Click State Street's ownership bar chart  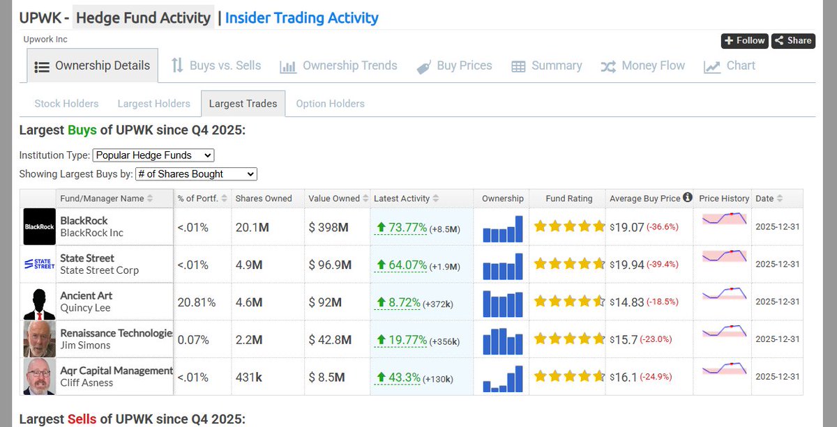coord(502,266)
